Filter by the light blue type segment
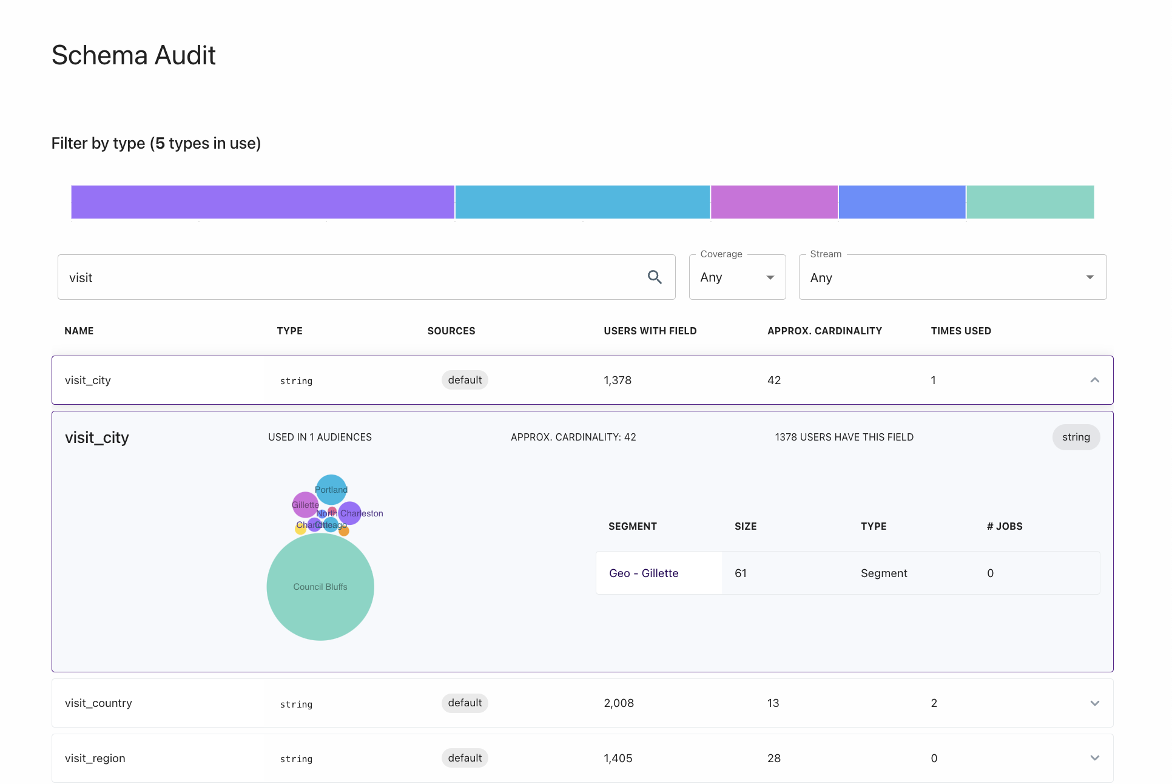 tap(582, 202)
